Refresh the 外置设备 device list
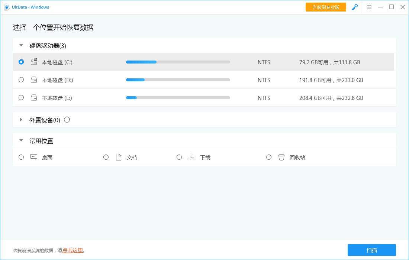Screen dimensions: 409x260 (x=67, y=120)
